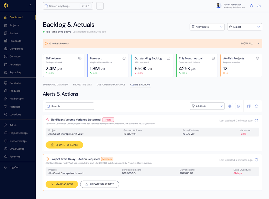269x199 pixels.
Task: Dismiss the At-Risk Projects banner
Action: (x=259, y=44)
